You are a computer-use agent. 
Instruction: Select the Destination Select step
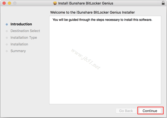coord(25,31)
